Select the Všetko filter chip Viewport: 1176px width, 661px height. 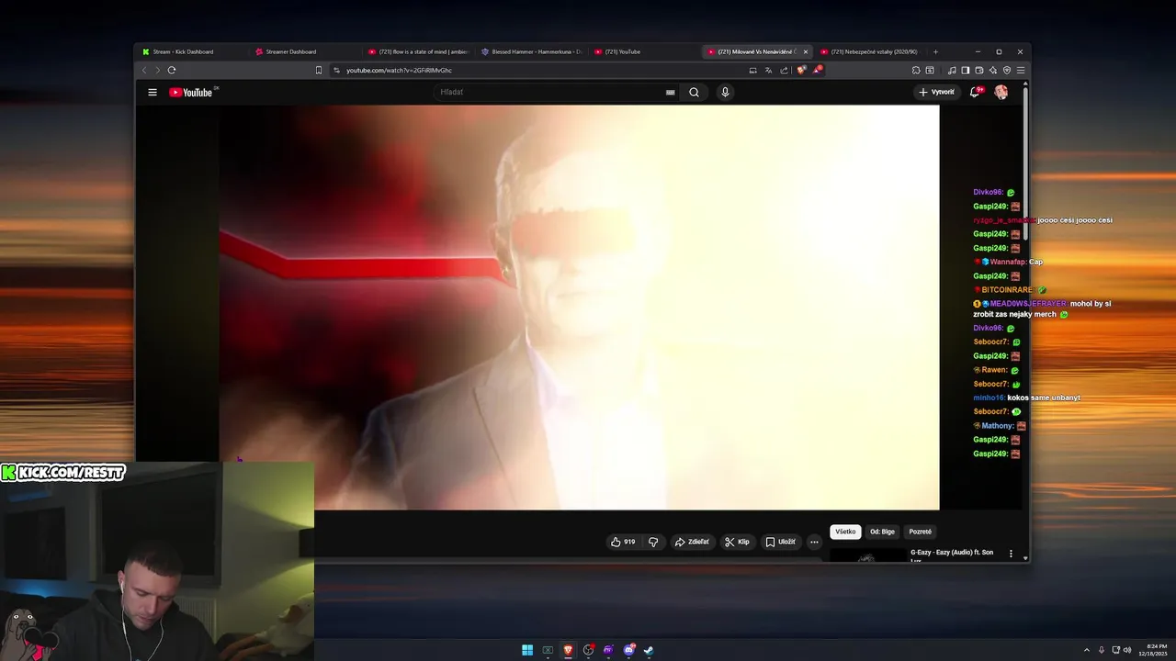(x=845, y=532)
